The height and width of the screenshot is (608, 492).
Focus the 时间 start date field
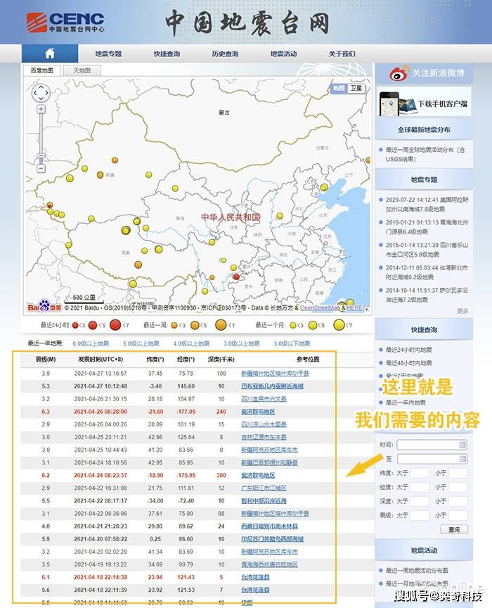pyautogui.click(x=432, y=444)
